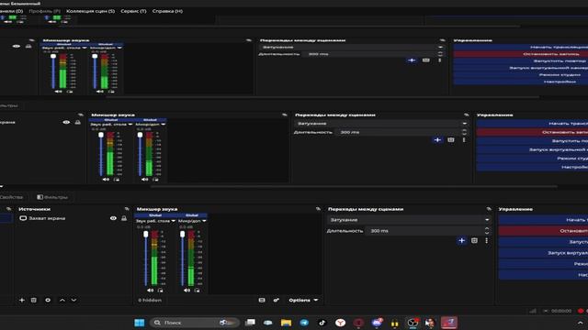588x330 pixels.
Task: Open monitoring headphone icon under lowest Звук раб. стола channel
Action: 160,291
